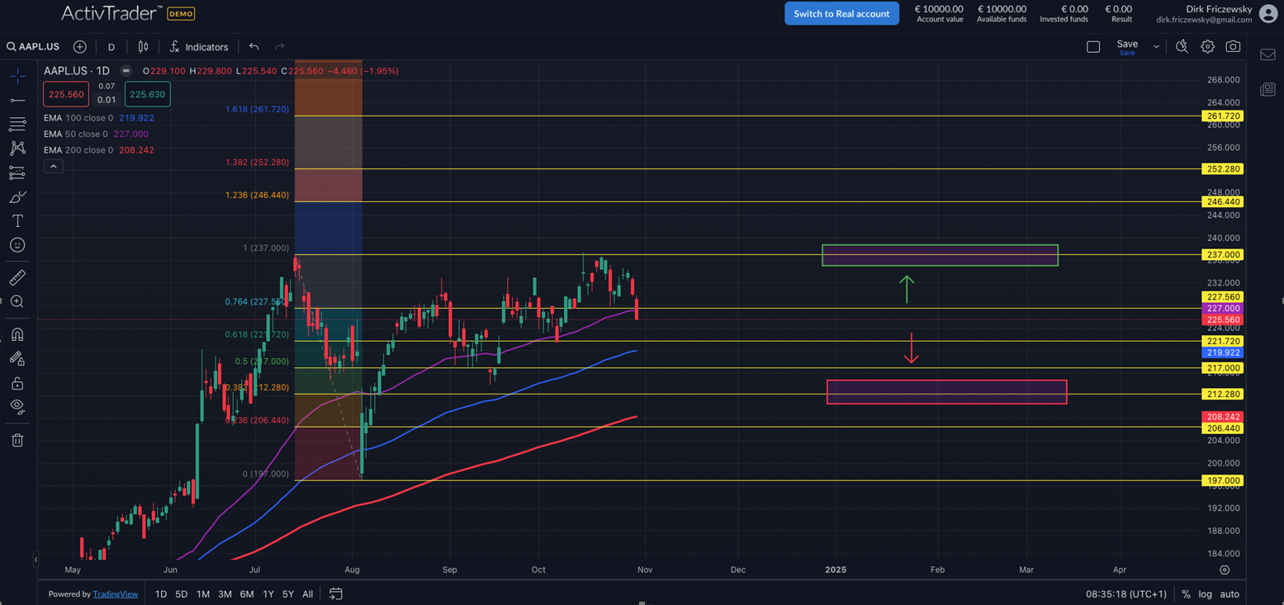Click Switch to Real account button
This screenshot has width=1284, height=605.
(841, 13)
